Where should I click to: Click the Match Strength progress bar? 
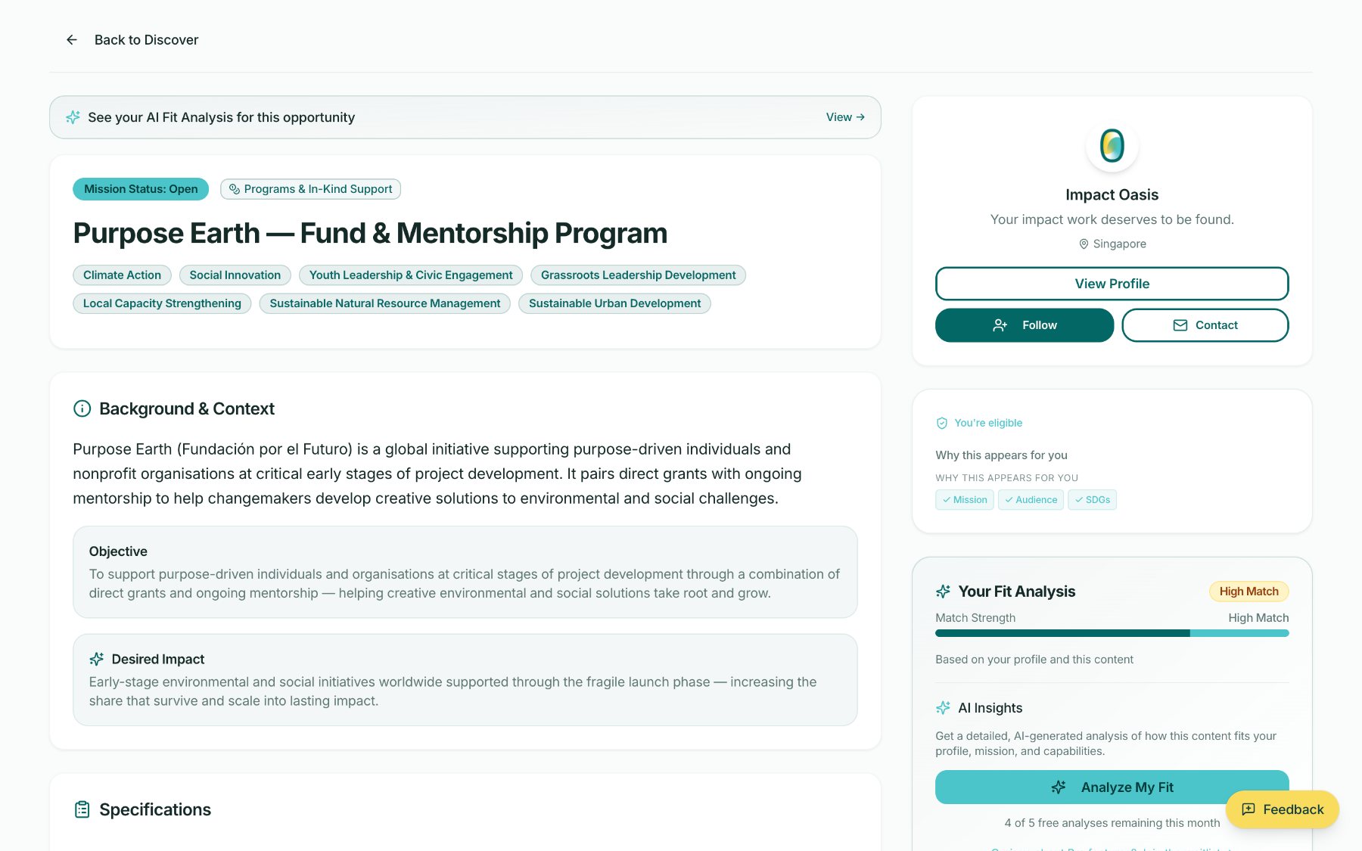[1112, 633]
